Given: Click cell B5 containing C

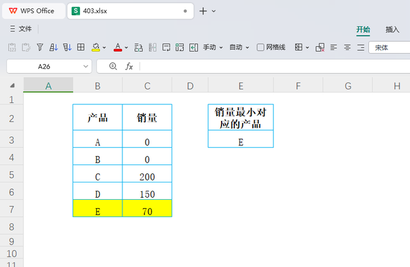Looking at the screenshot, I should [x=97, y=174].
